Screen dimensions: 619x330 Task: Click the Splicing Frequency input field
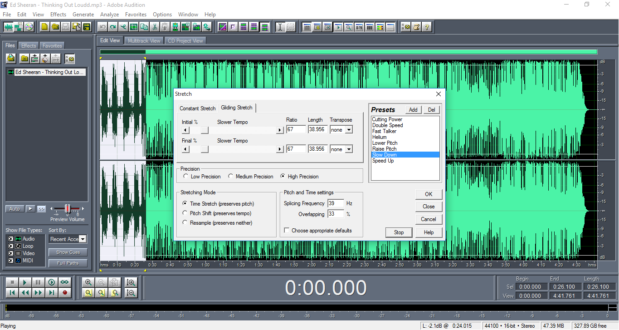tap(336, 203)
